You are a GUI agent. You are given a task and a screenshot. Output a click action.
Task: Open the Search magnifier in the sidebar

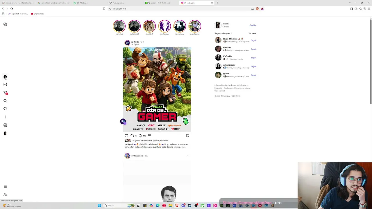click(5, 101)
